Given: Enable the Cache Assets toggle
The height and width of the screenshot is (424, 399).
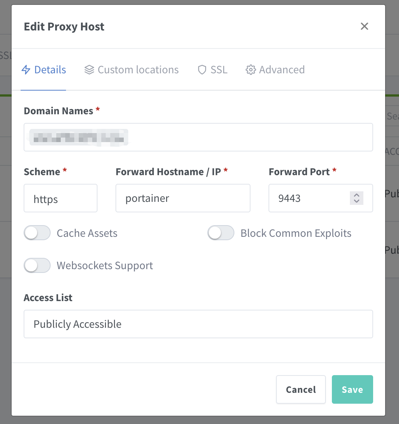Looking at the screenshot, I should point(37,233).
